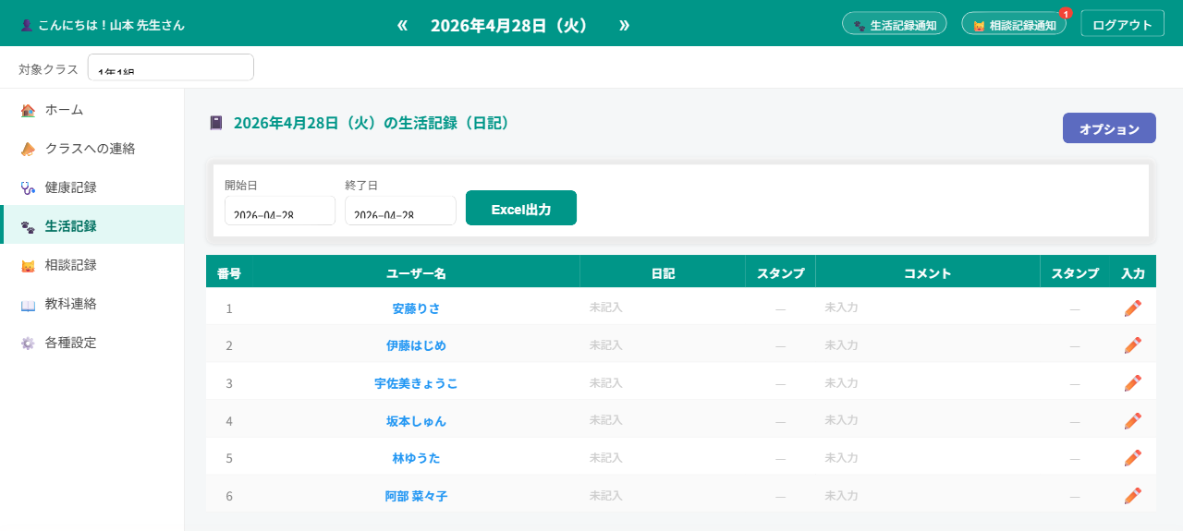The image size is (1183, 531).
Task: Click the 終了日 date field
Action: (400, 211)
